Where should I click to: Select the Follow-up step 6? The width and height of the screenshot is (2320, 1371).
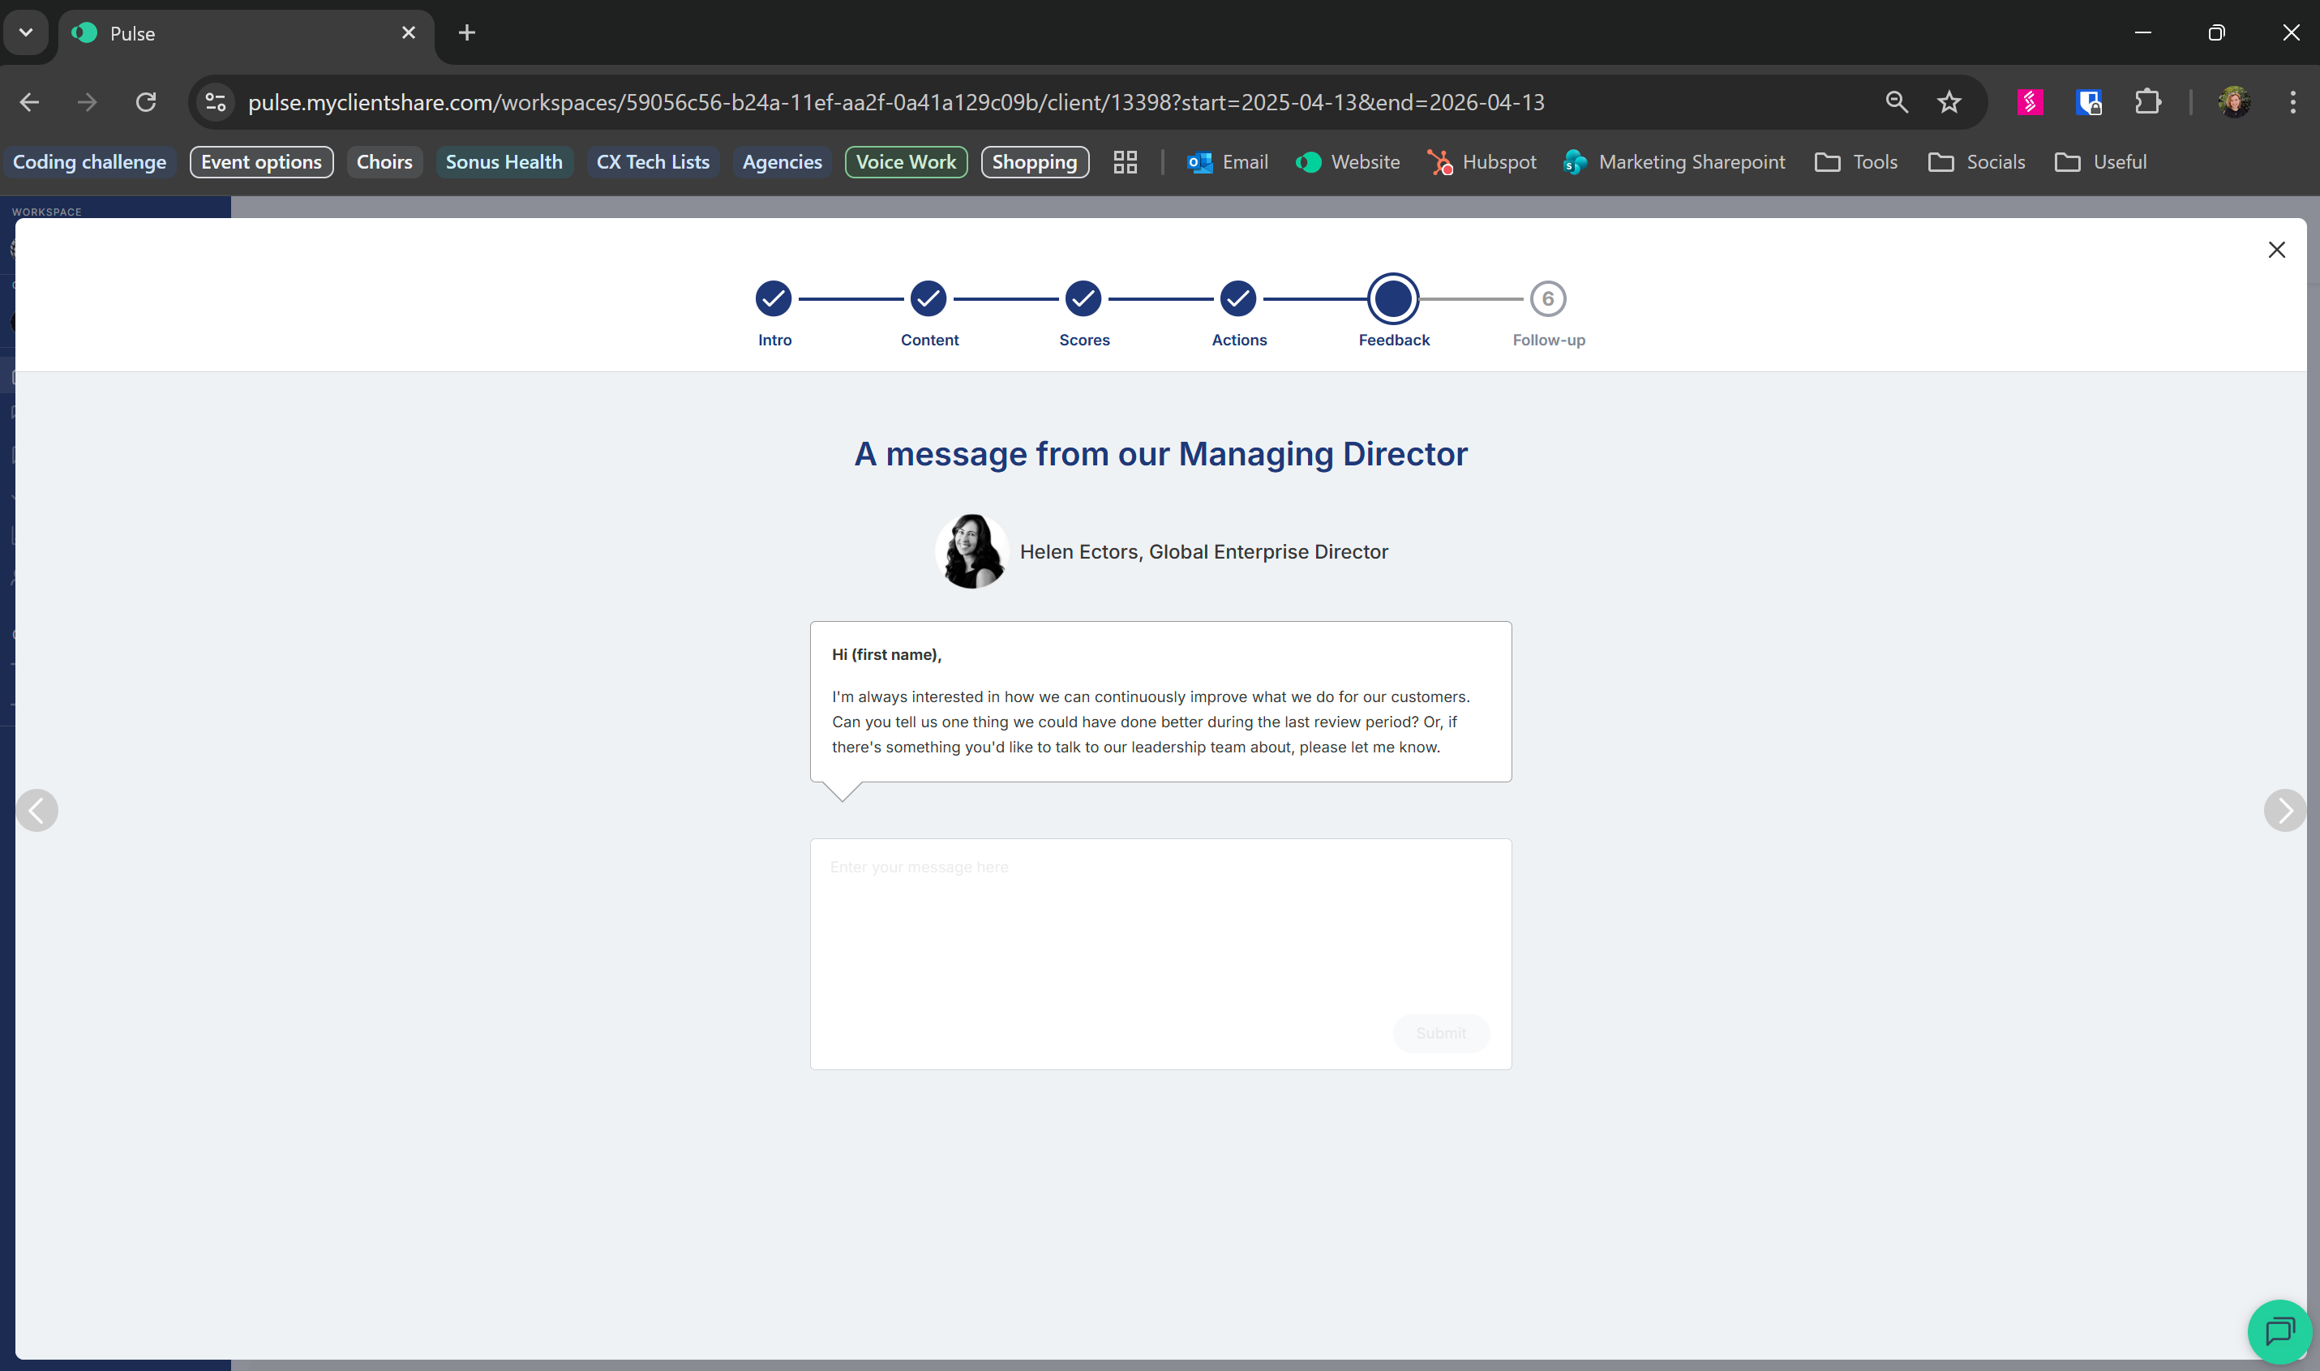click(1547, 299)
